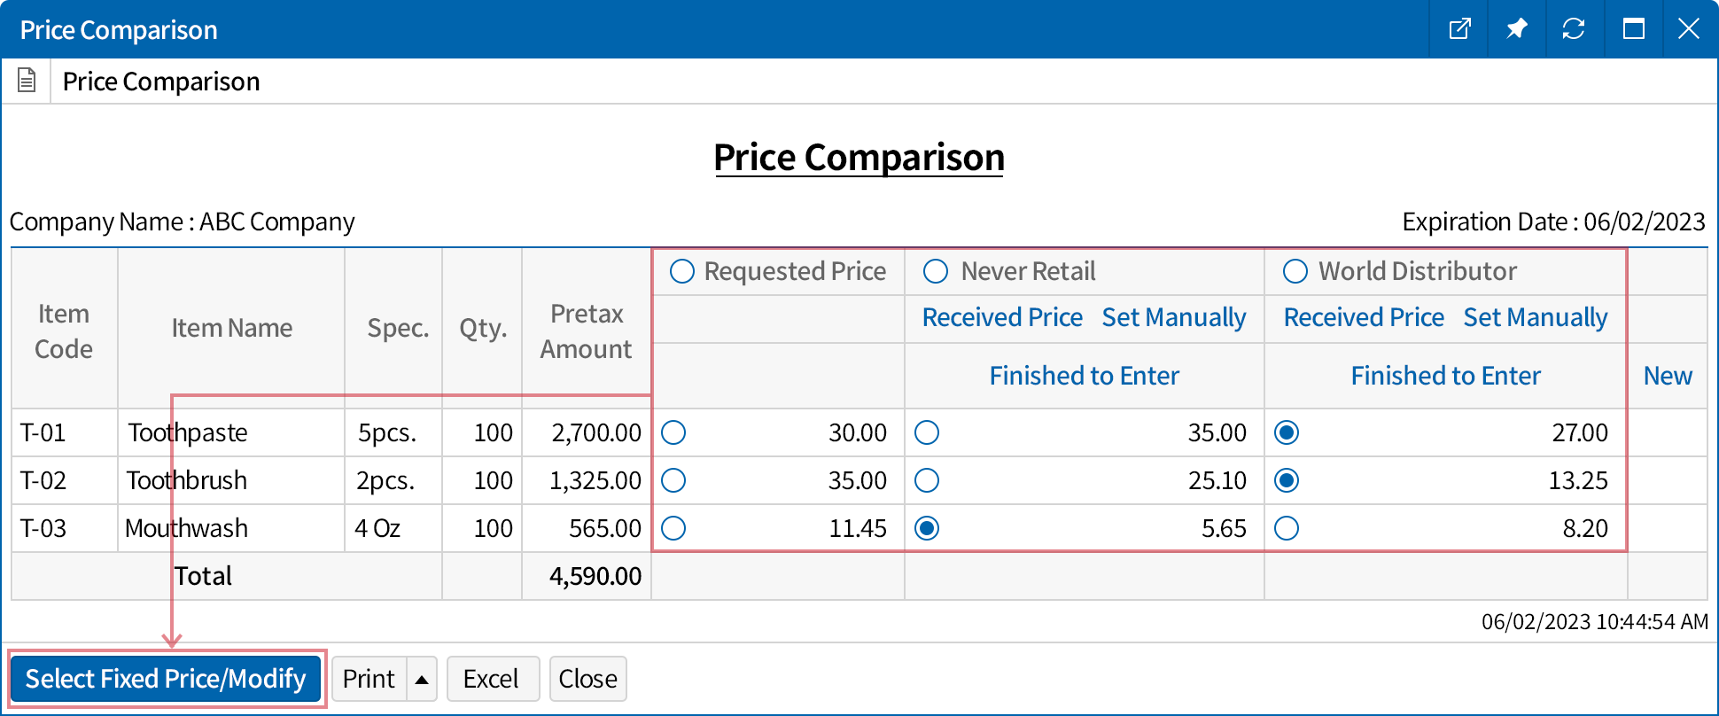Choose Requested Price 35.00 for Toothbrush
This screenshot has width=1719, height=716.
673,480
